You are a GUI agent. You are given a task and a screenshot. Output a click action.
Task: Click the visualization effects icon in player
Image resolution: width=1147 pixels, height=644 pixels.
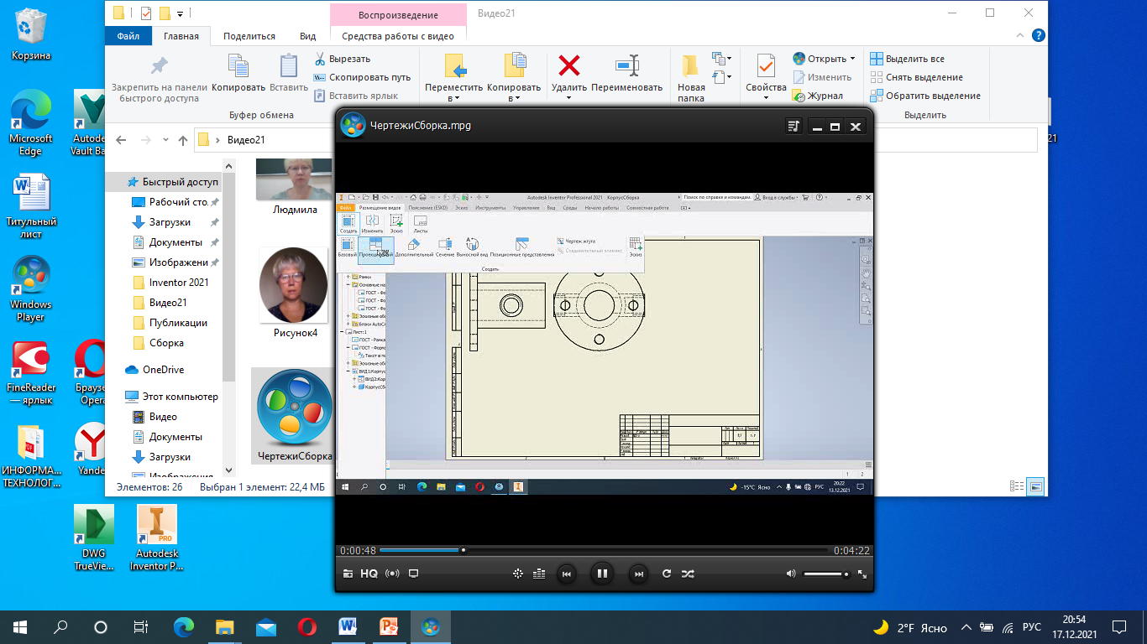pyautogui.click(x=517, y=574)
